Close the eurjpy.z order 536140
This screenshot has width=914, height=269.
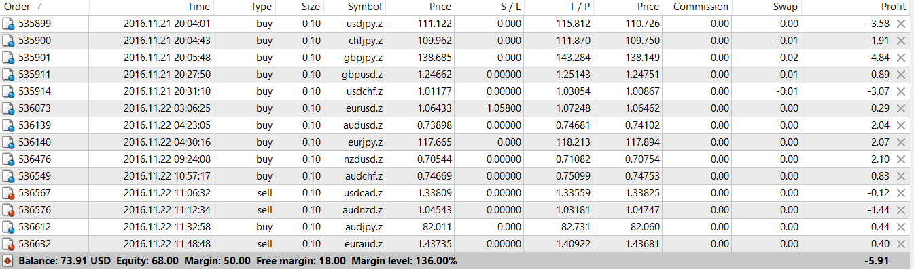(901, 142)
